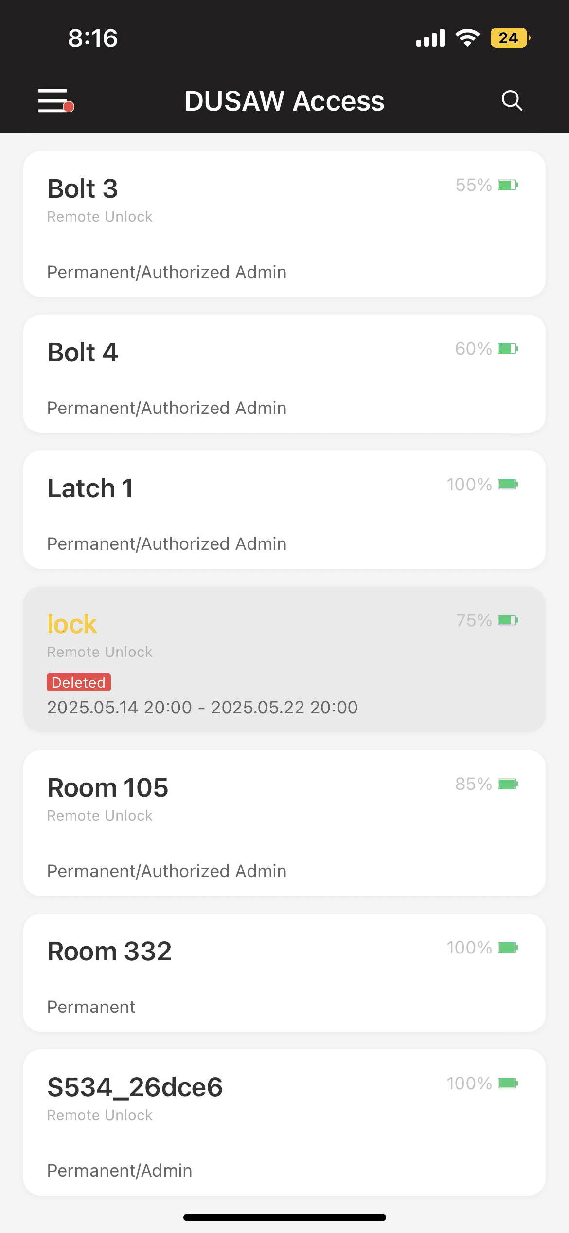Viewport: 569px width, 1233px height.
Task: Tap the DUSAW Access header title
Action: pyautogui.click(x=284, y=101)
